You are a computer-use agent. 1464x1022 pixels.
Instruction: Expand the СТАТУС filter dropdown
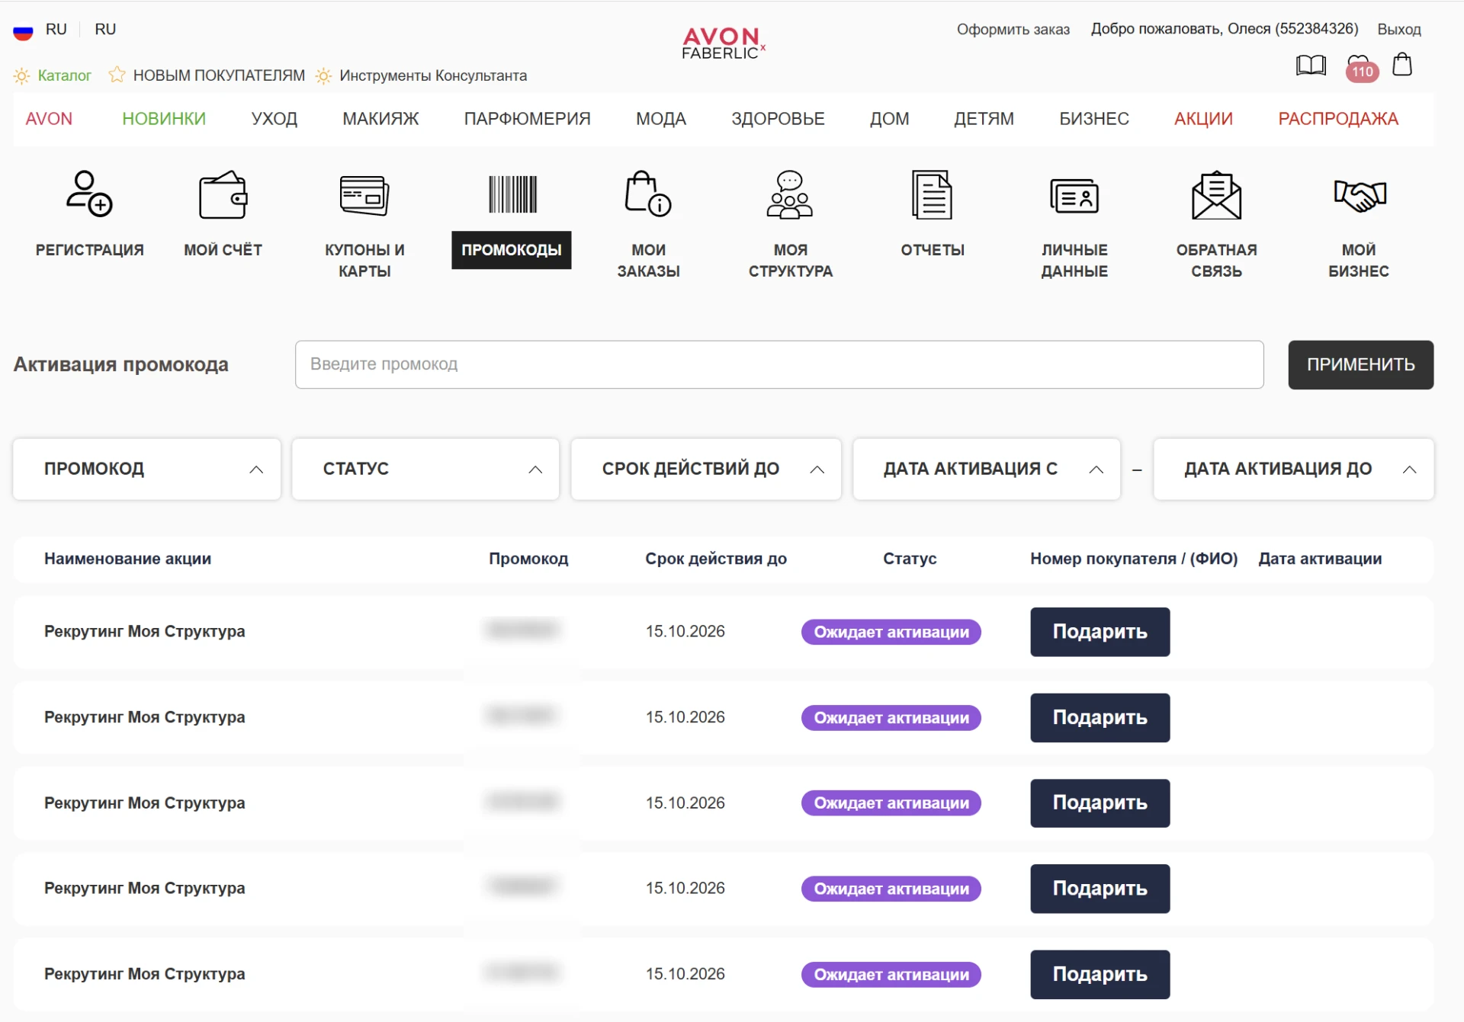425,469
